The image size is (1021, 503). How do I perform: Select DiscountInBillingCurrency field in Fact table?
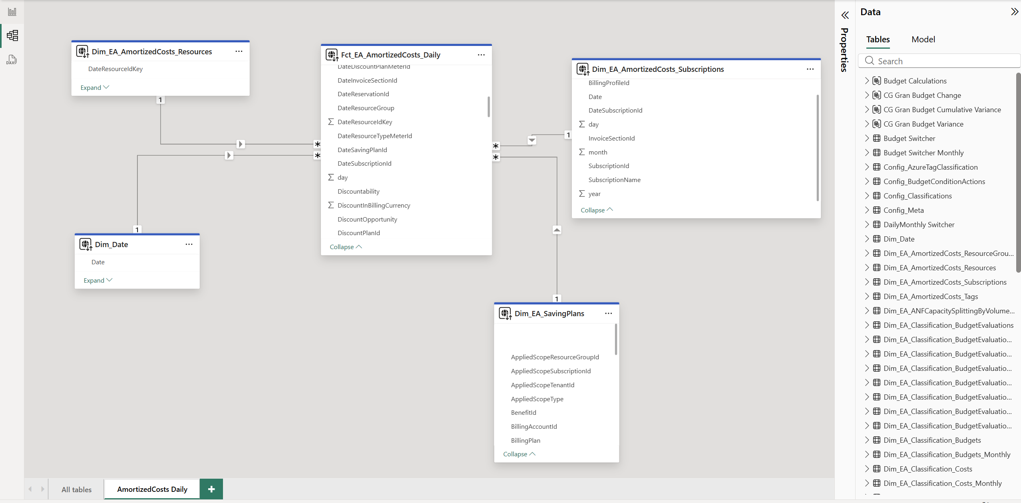point(374,205)
